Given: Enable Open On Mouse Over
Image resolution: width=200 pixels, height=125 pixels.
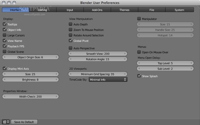Looking at the screenshot, I should [x=139, y=52].
